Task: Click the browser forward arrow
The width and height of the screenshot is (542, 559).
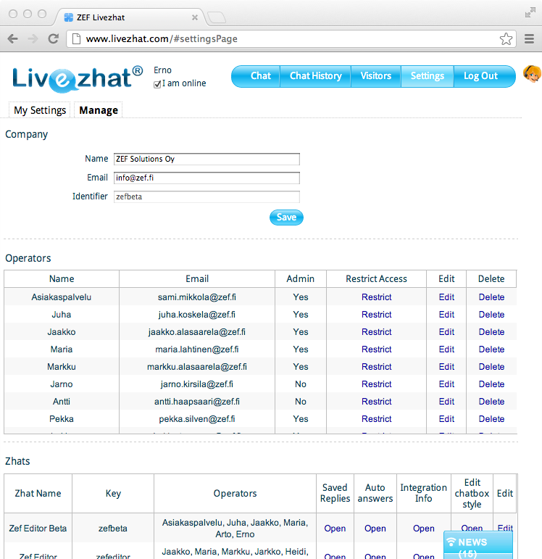Action: pyautogui.click(x=33, y=38)
